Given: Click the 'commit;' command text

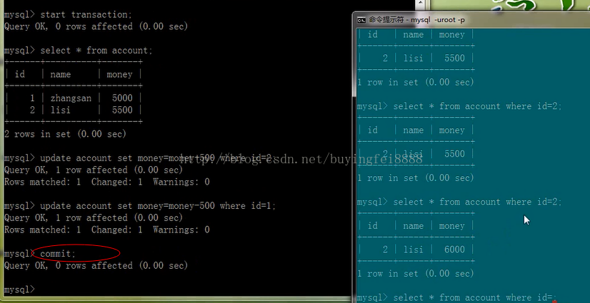Looking at the screenshot, I should pyautogui.click(x=58, y=254).
